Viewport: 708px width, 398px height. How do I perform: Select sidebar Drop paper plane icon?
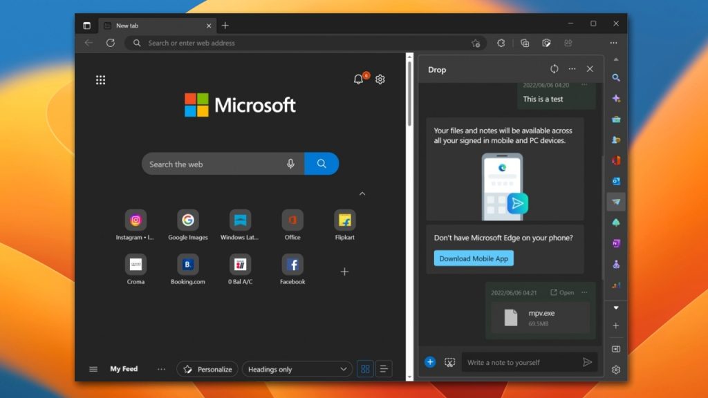coord(616,202)
